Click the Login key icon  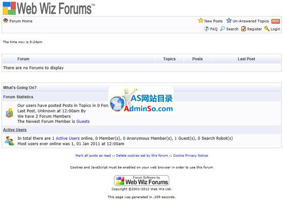[x=267, y=29]
